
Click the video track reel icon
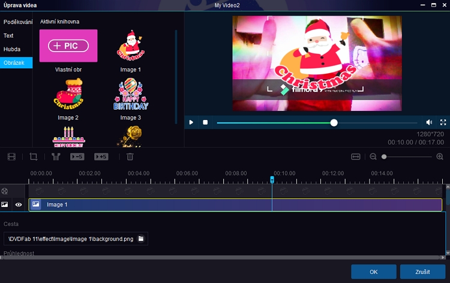pos(5,191)
